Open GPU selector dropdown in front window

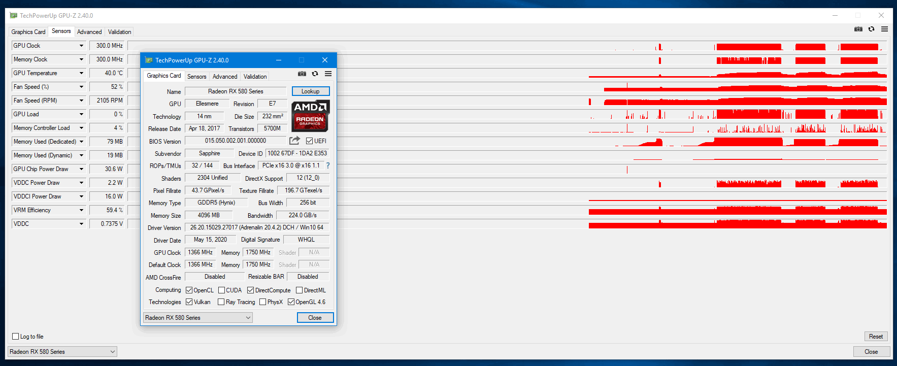tap(197, 318)
